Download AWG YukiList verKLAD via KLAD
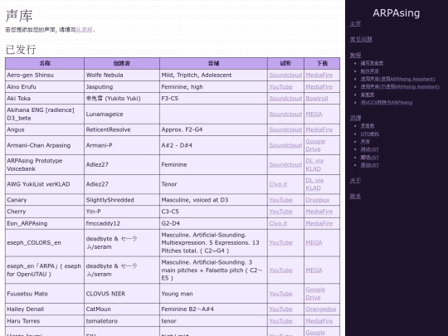This screenshot has height=336, width=448. pos(314,184)
